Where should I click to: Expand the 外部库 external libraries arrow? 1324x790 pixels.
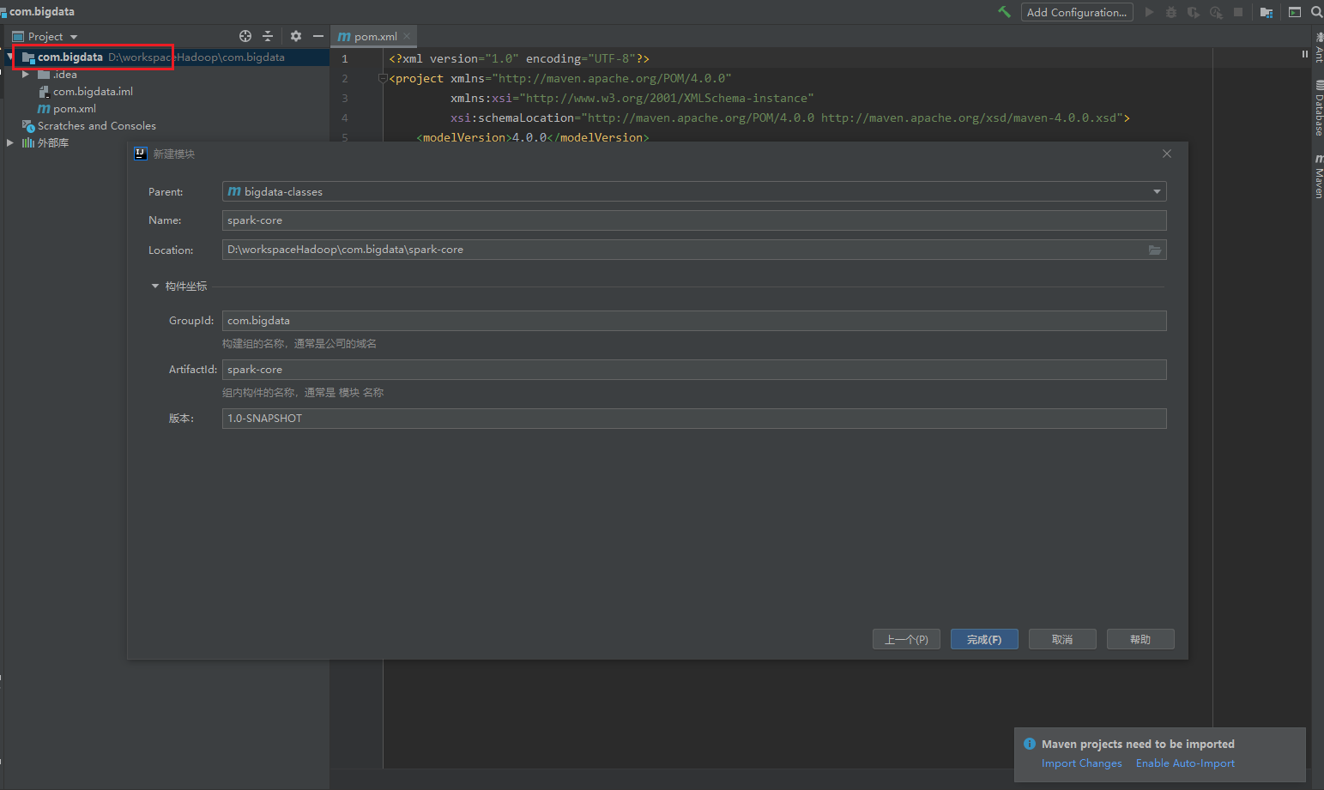pos(9,143)
